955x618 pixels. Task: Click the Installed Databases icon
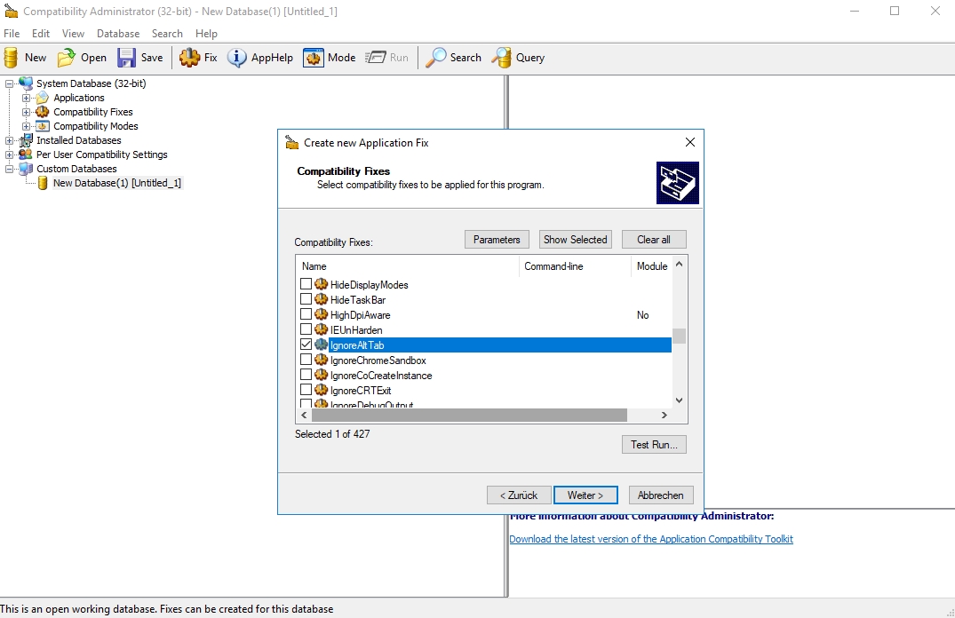tap(26, 140)
